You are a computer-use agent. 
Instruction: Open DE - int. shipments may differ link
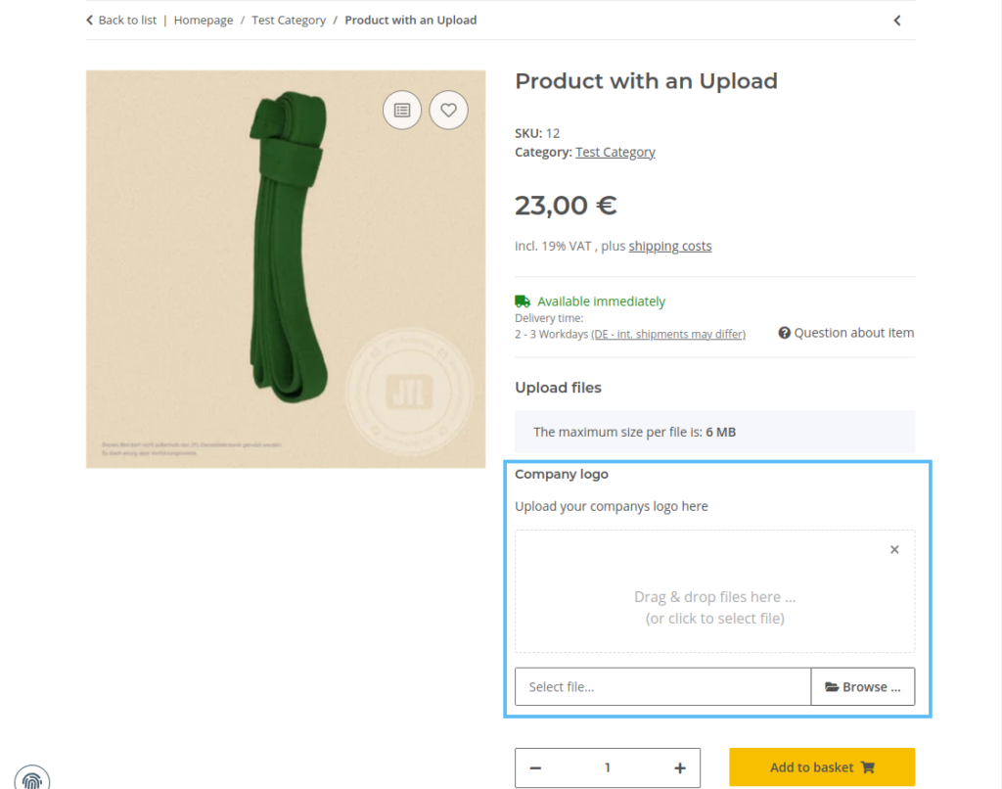pos(668,333)
